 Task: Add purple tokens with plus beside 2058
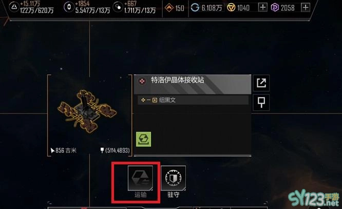point(306,7)
